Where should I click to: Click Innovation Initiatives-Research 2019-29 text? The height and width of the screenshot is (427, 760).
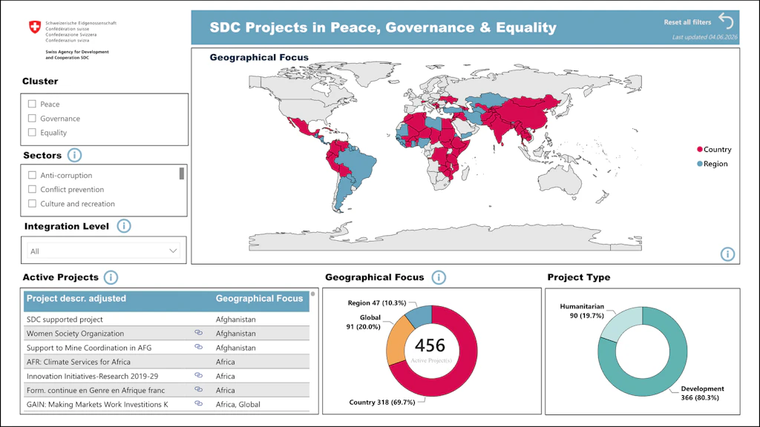click(92, 376)
